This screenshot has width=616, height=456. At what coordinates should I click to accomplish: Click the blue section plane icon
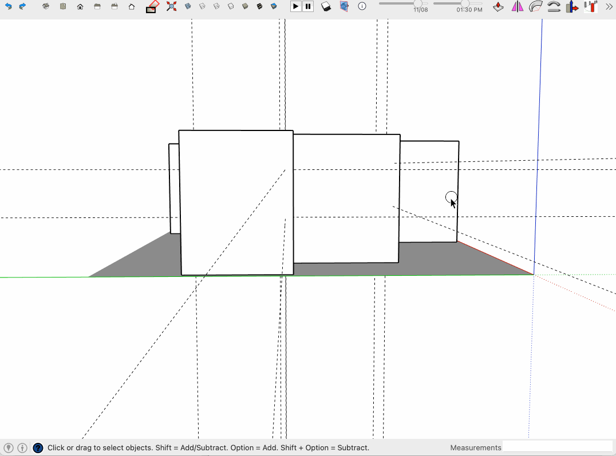(344, 6)
